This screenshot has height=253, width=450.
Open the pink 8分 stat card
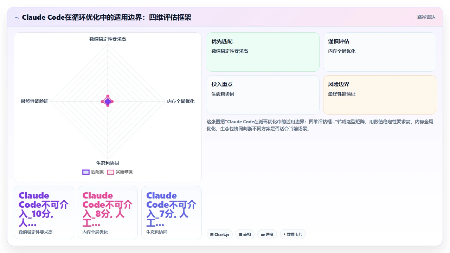(108, 213)
